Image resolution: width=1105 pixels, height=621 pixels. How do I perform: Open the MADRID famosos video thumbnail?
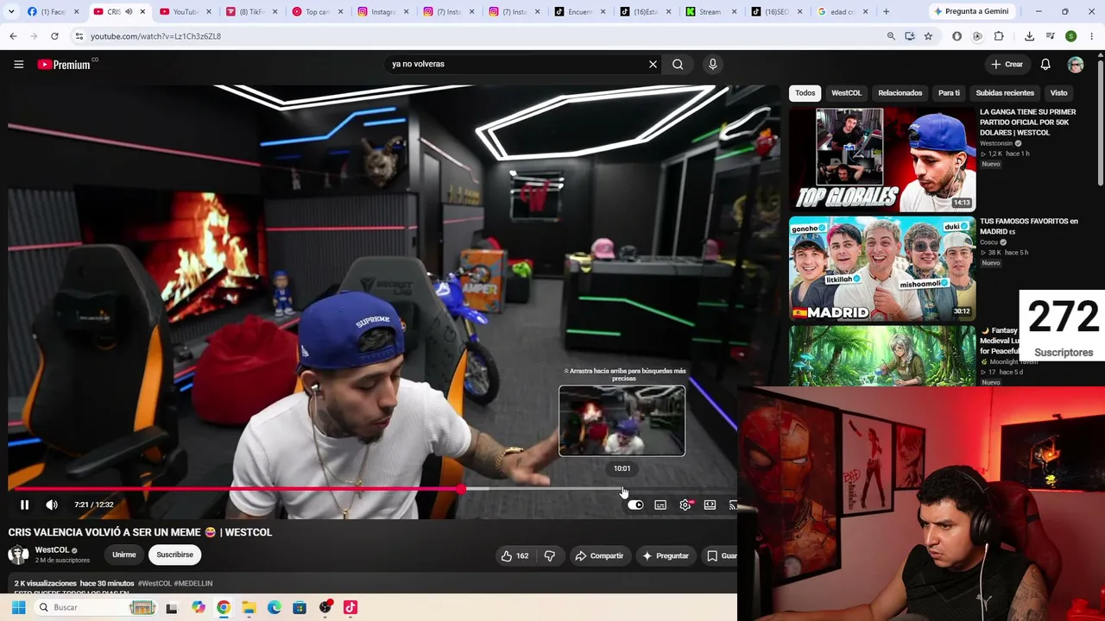coord(882,268)
